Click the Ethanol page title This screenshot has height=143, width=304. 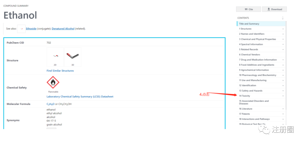tap(20, 15)
